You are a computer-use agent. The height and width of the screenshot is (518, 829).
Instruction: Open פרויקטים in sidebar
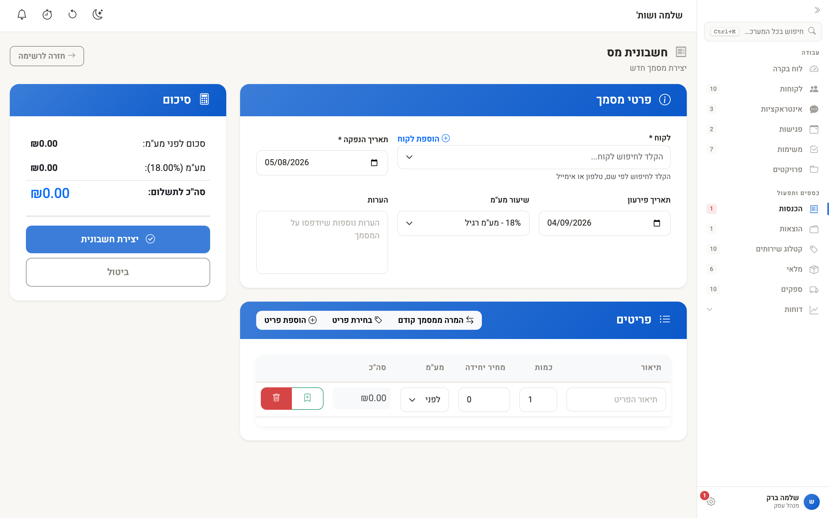click(x=763, y=170)
